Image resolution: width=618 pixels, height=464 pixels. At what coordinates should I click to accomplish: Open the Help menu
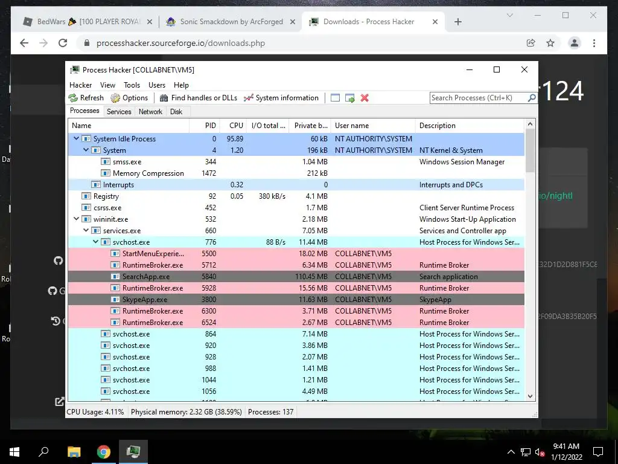(181, 85)
